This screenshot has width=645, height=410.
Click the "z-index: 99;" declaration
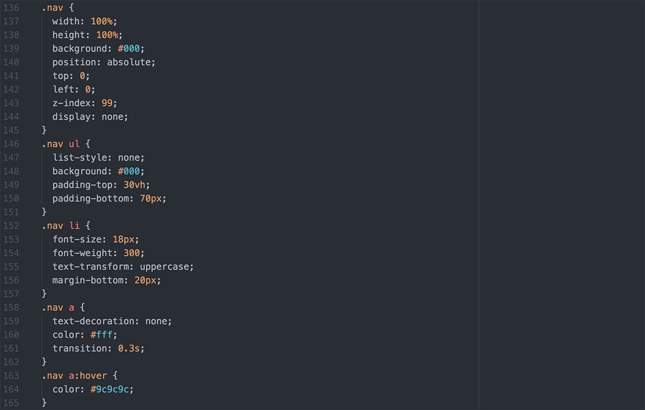(85, 103)
